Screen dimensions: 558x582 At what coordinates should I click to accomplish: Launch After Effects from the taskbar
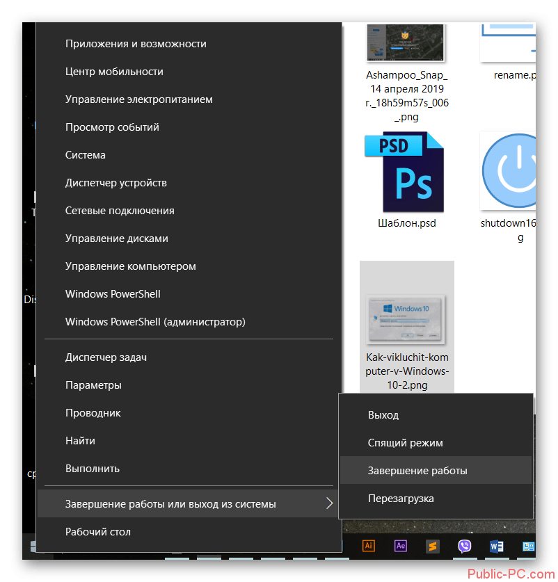(400, 546)
